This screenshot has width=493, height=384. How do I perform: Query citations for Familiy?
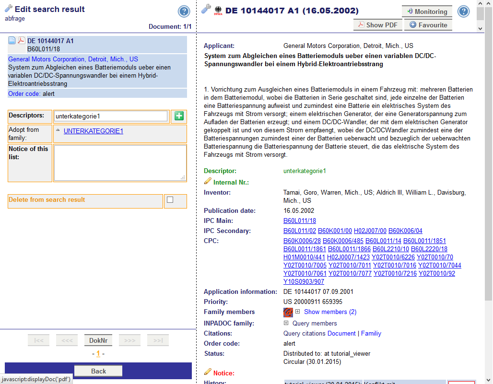coord(371,333)
